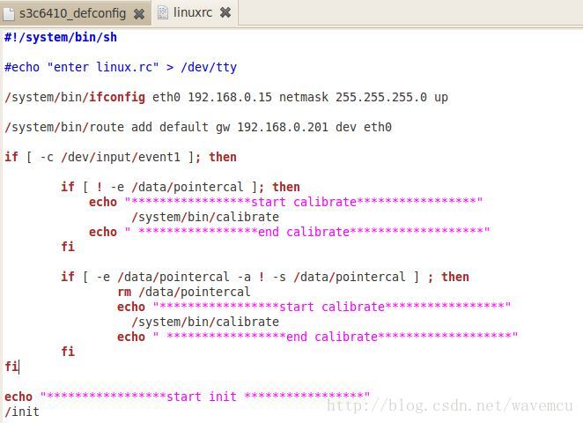Click the file icon on s3c6410_defconfig tab
The image size is (583, 423).
(9, 14)
